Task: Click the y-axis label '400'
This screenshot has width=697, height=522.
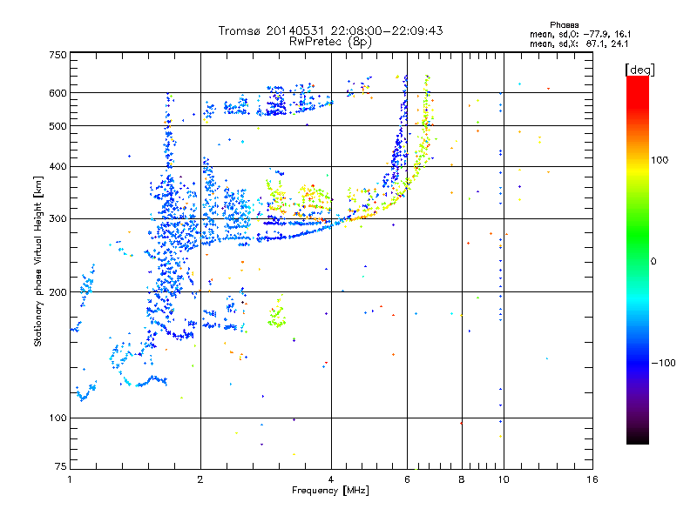Action: click(58, 167)
